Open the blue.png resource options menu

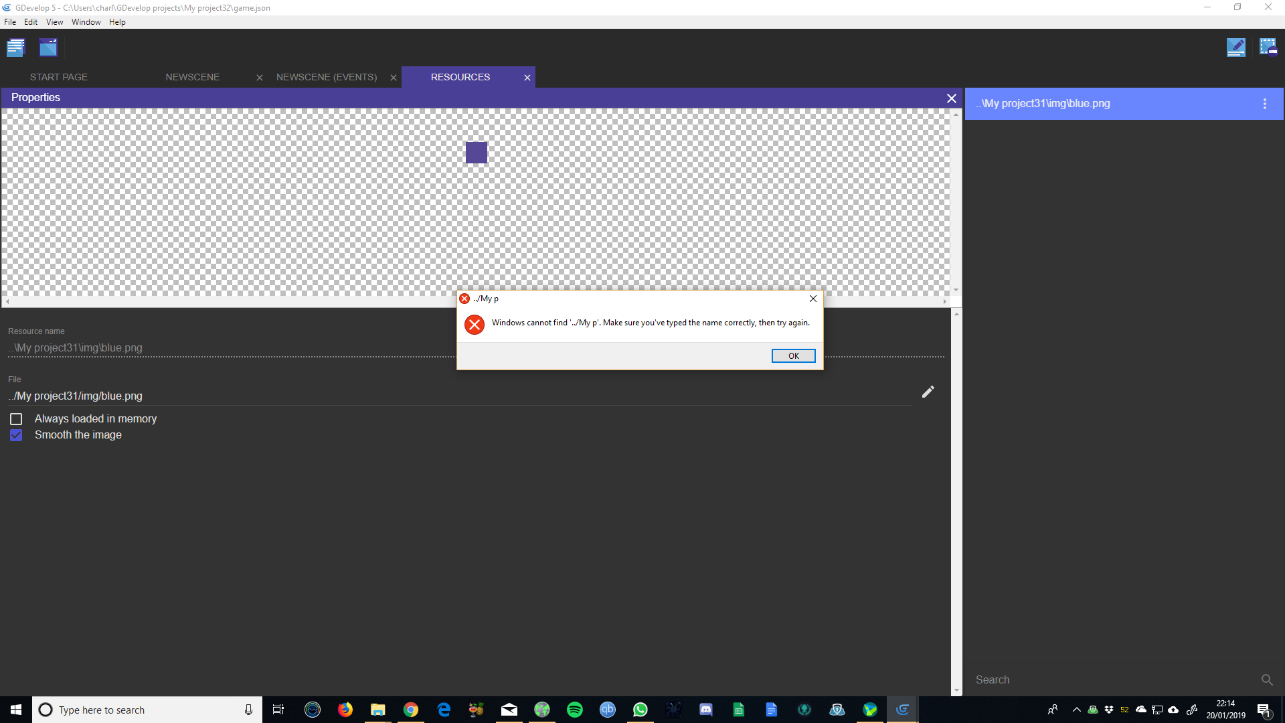pos(1265,104)
